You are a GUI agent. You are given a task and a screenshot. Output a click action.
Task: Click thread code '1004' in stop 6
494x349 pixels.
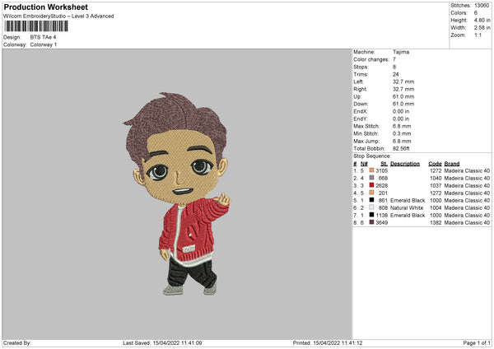click(436, 208)
